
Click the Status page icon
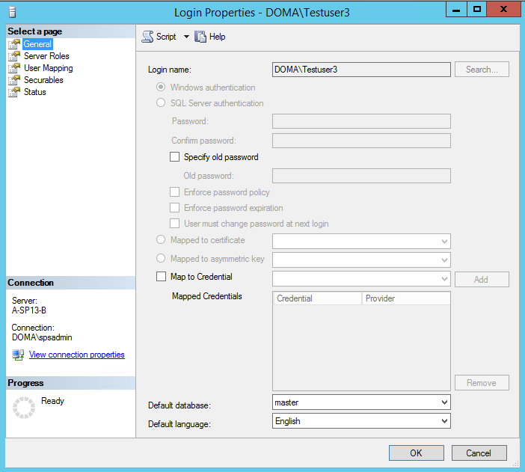point(14,92)
